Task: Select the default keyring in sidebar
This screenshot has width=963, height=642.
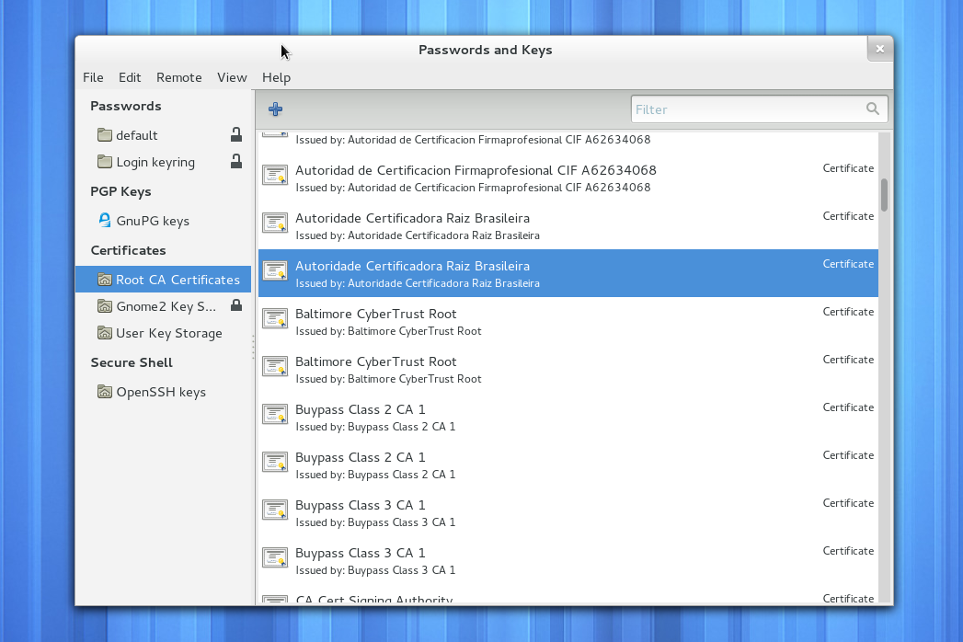Action: (164, 134)
